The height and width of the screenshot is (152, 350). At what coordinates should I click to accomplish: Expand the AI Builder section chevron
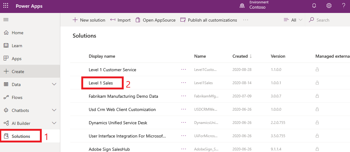click(x=54, y=123)
